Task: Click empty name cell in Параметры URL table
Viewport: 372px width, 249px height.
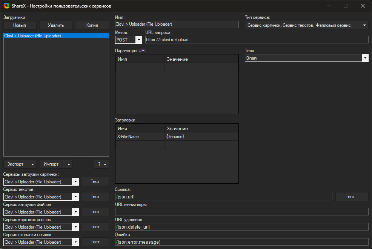Action: (140, 67)
